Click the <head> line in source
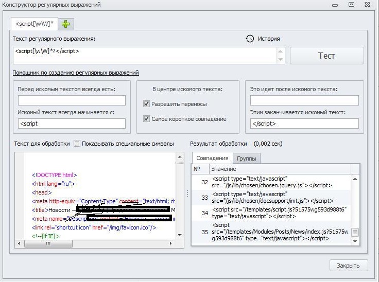 [42, 192]
